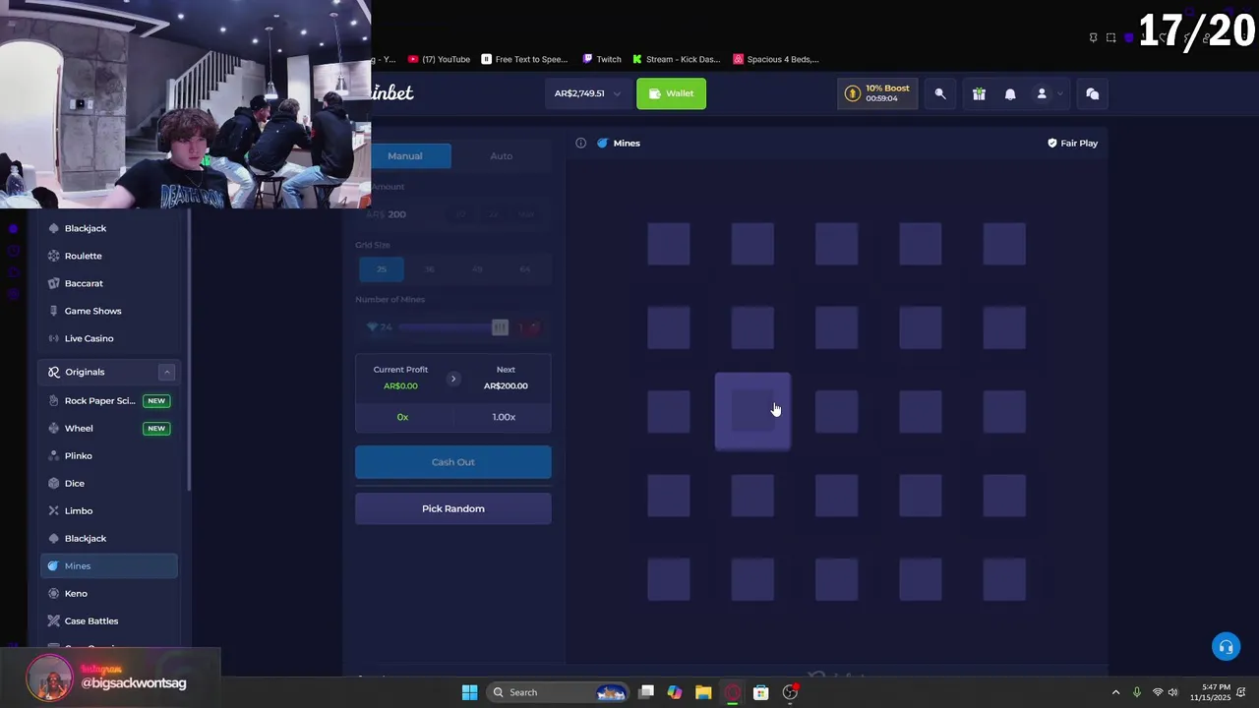Show hidden system tray icons

pos(1115,692)
